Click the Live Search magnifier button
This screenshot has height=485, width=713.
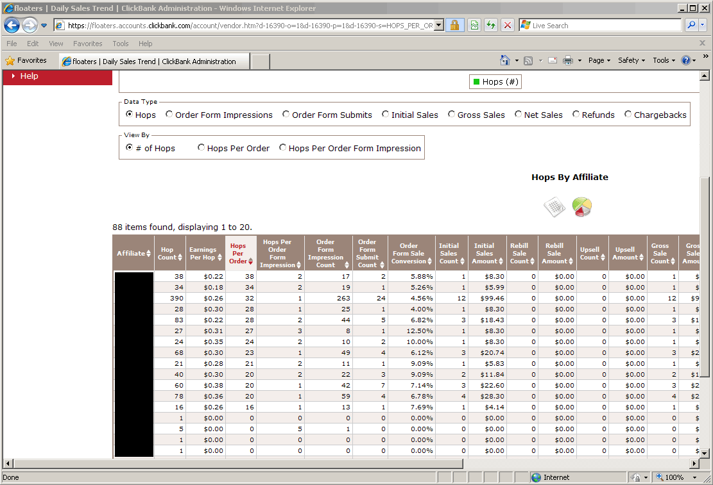pos(691,26)
